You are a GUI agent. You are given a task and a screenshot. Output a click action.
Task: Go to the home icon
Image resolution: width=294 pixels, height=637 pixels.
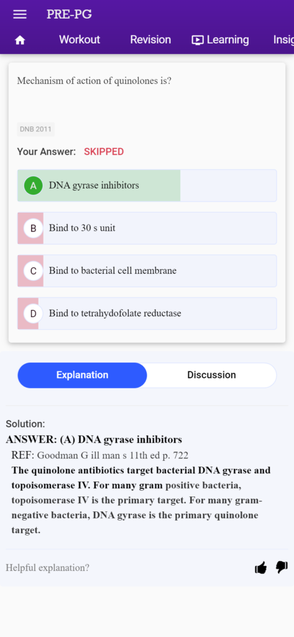(20, 40)
